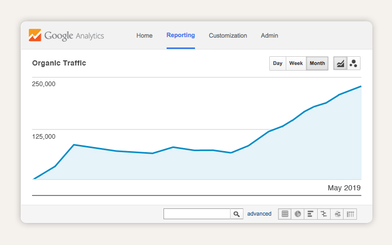Click the Google Analytics logo icon
392x245 pixels.
pyautogui.click(x=35, y=35)
